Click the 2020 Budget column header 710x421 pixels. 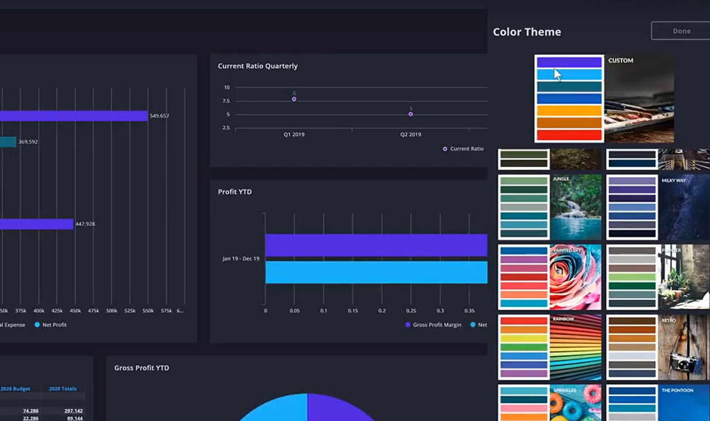click(x=15, y=389)
